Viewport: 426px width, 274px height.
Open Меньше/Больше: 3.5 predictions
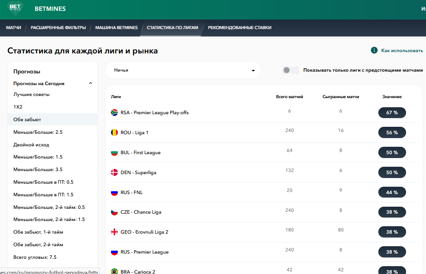38,169
